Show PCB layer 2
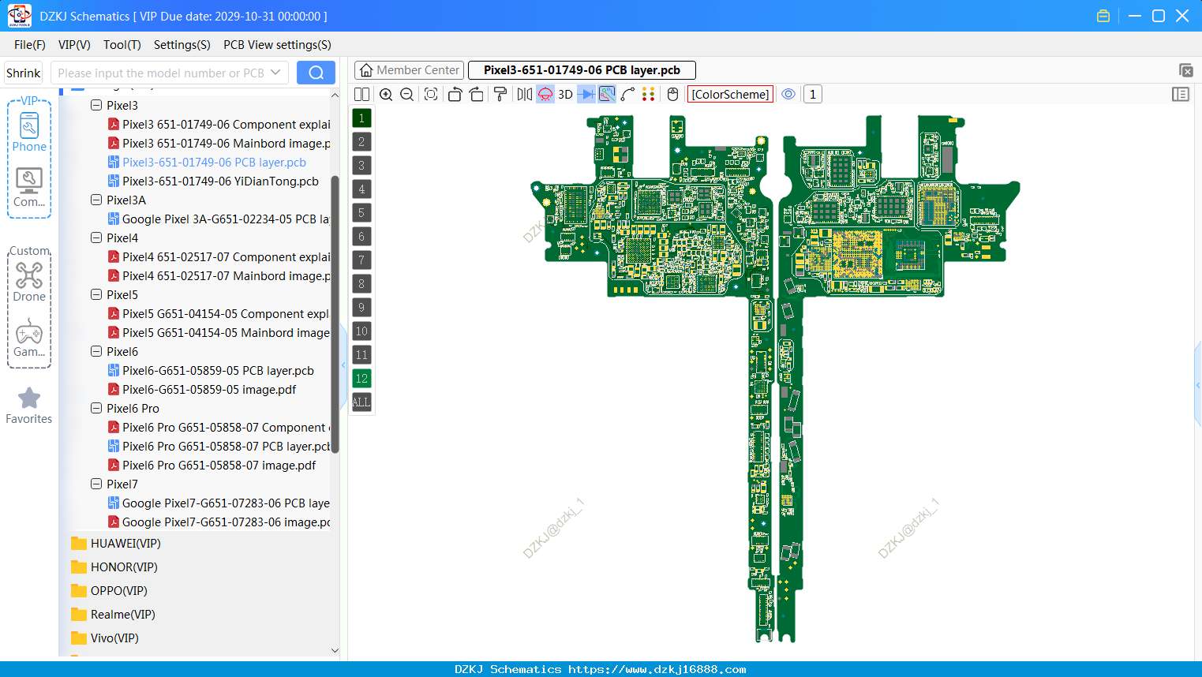 tap(361, 142)
